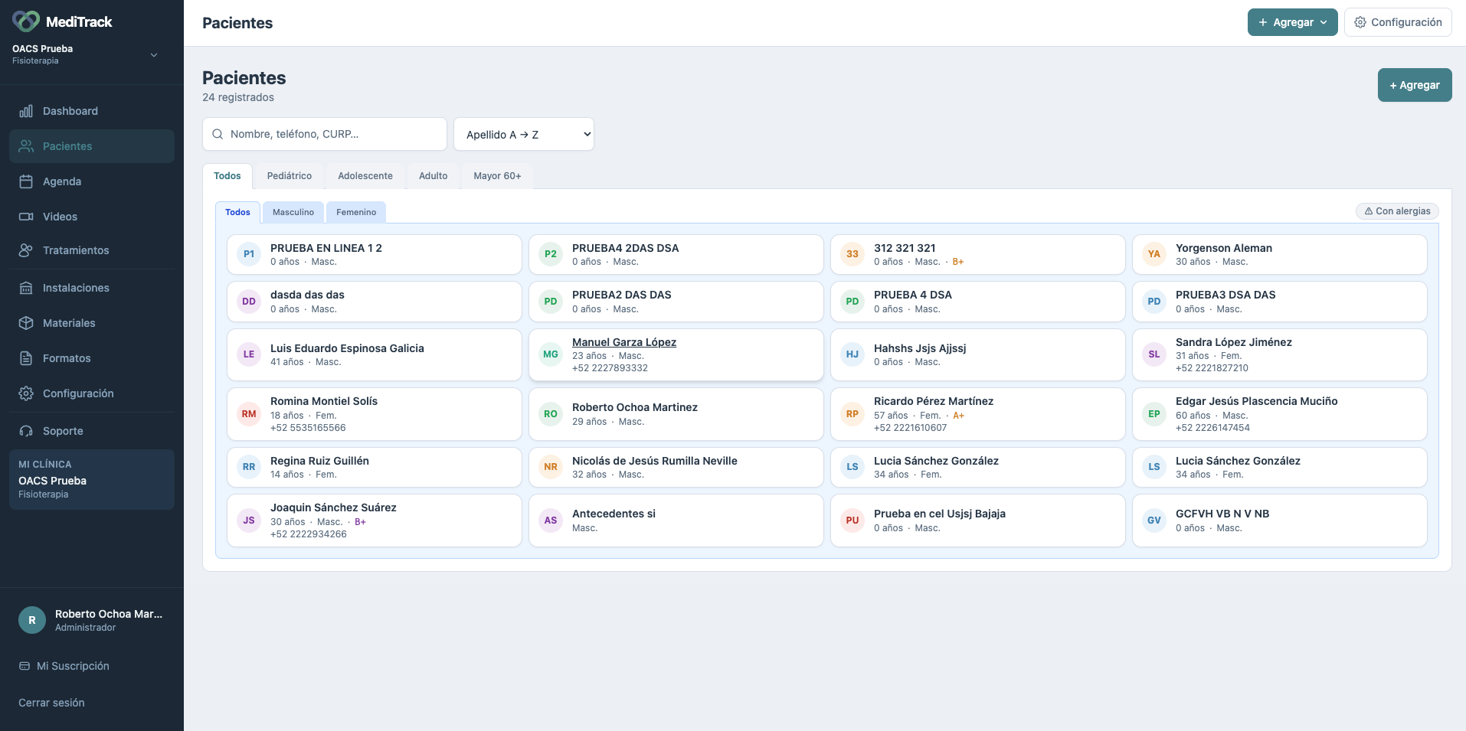Click the Mi Suscripción card icon
This screenshot has height=731, width=1466.
25,666
